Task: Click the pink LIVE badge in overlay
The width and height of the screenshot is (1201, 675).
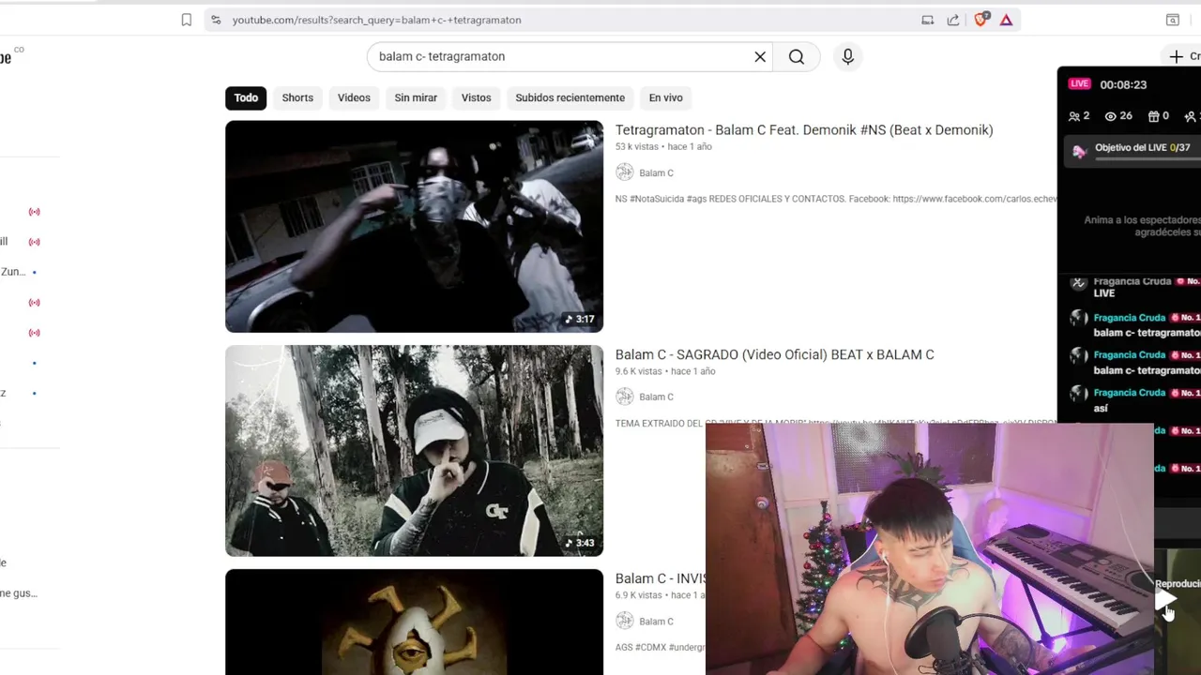Action: click(x=1079, y=84)
